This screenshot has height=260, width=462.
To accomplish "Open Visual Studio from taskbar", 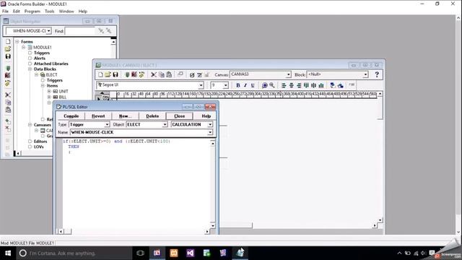I will pos(191,253).
